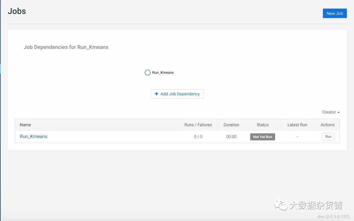
Task: Click the Run_Kmeans dependency node circle
Action: (x=147, y=72)
